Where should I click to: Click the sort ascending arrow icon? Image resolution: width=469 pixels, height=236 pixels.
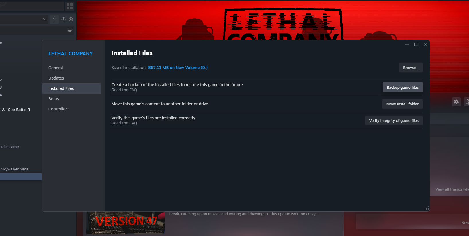click(x=54, y=19)
